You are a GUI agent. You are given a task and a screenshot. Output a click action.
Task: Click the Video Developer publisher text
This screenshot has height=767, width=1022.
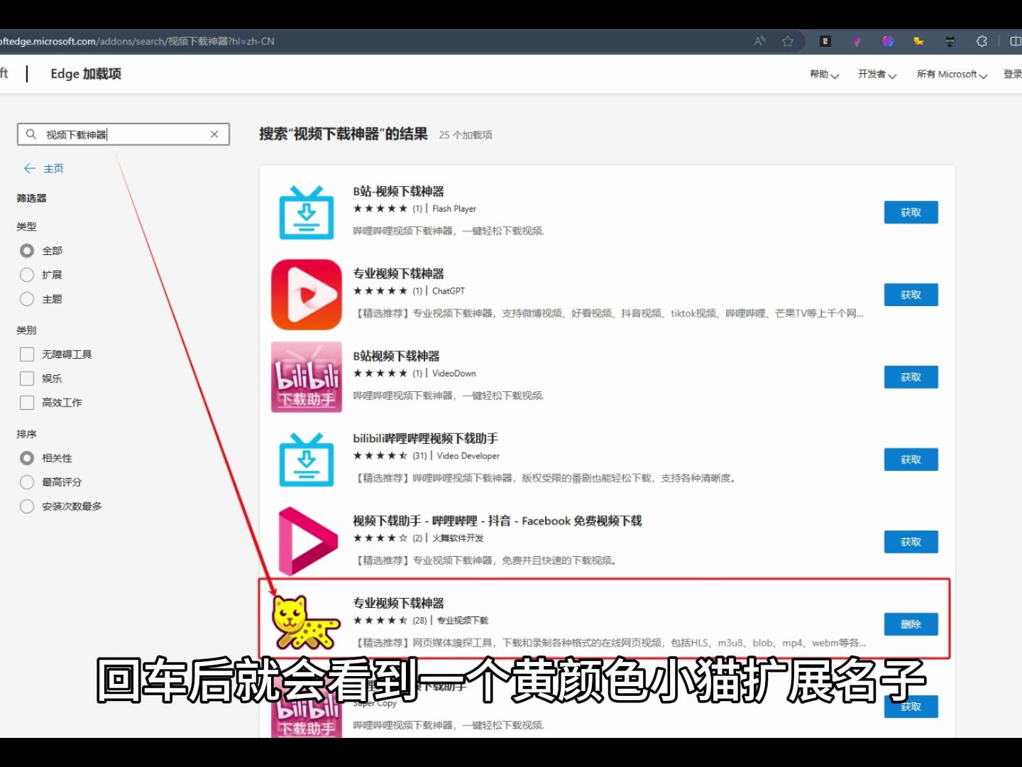point(468,456)
